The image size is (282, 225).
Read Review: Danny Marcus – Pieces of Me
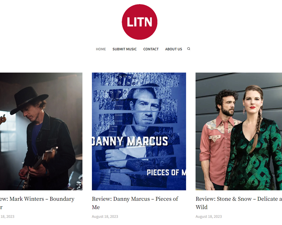point(135,203)
